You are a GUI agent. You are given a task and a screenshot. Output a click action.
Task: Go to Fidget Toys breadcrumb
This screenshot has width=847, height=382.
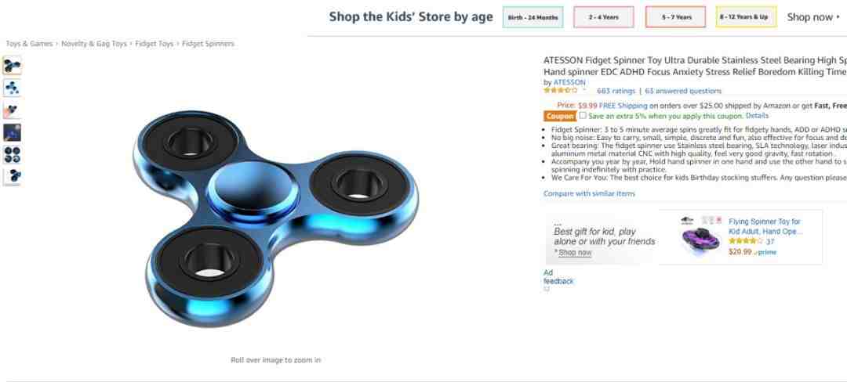154,44
